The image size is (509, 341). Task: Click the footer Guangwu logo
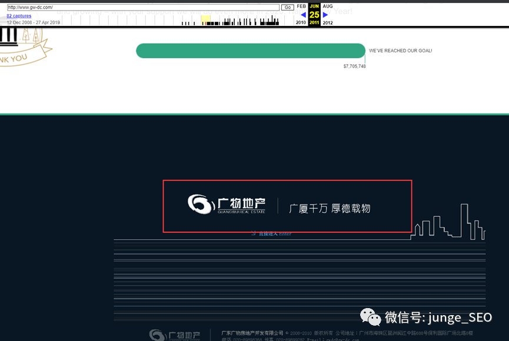[175, 335]
